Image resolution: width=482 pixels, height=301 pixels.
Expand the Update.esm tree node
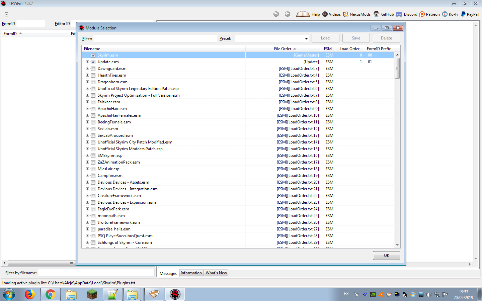(x=88, y=62)
